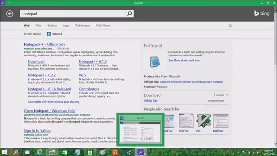
Task: Open the Windows Start button
Action: pos(5,152)
